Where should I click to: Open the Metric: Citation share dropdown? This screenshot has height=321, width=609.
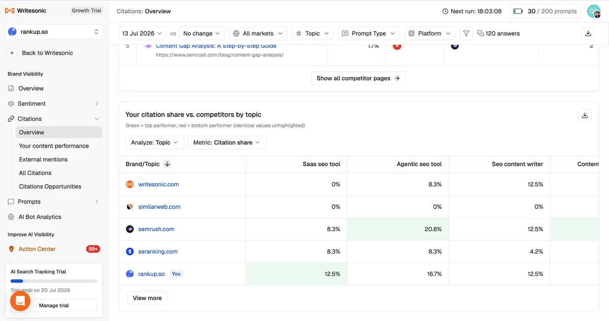(x=227, y=142)
